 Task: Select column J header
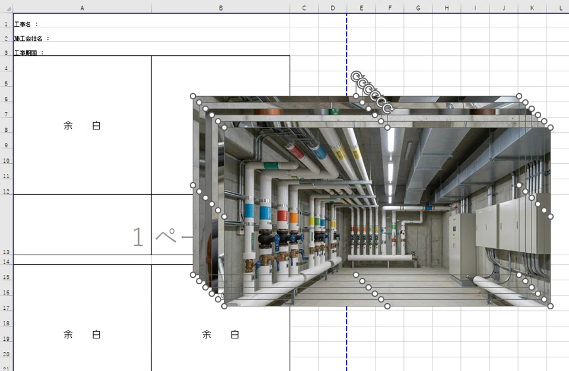click(504, 8)
